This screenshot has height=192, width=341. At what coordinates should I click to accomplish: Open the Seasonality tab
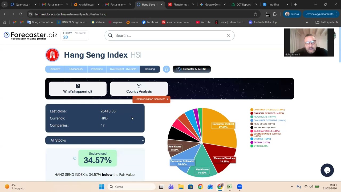76,69
